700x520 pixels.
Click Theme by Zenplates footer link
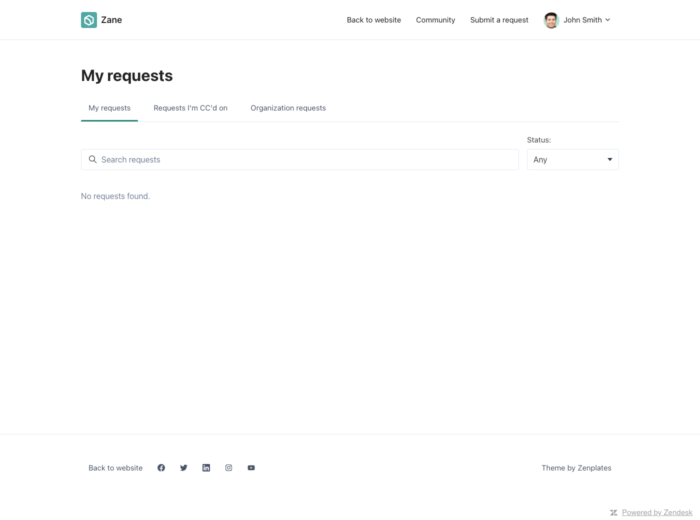[x=576, y=468]
